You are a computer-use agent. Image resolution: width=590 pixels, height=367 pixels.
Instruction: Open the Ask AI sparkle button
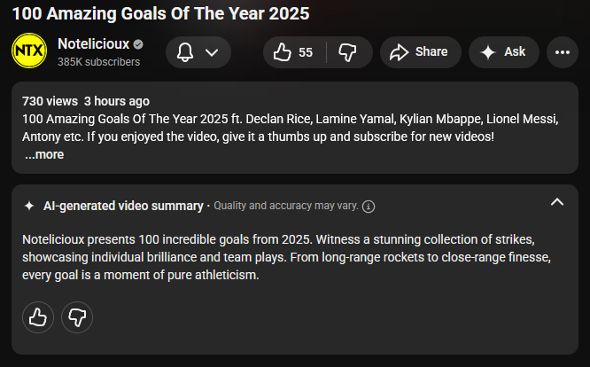click(x=503, y=52)
